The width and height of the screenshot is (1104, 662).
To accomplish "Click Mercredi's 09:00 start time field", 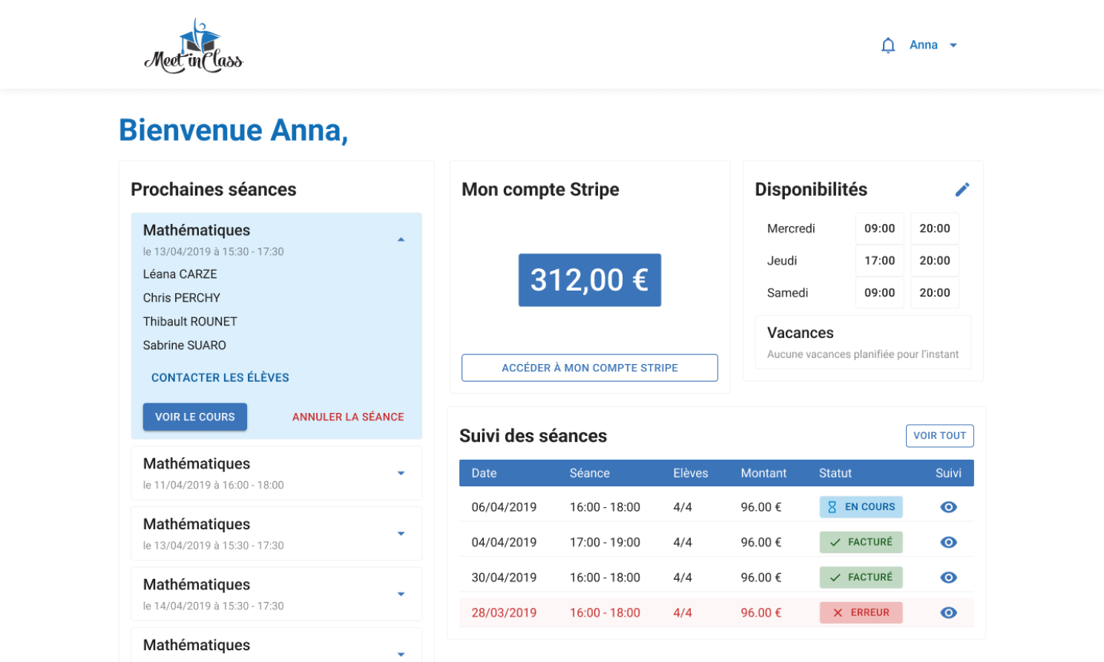I will point(879,228).
